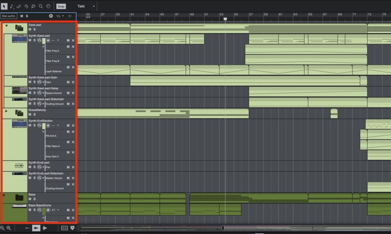Select the Hand scroll tool
This screenshot has height=234, width=391.
tap(48, 6)
